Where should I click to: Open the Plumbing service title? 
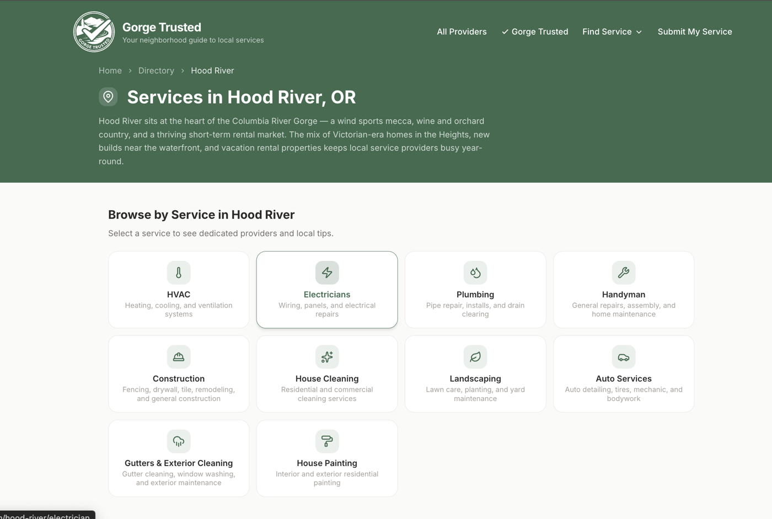[475, 295]
